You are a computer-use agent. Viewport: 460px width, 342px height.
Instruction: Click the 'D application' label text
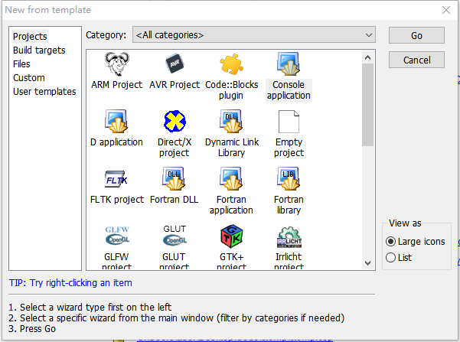(116, 142)
